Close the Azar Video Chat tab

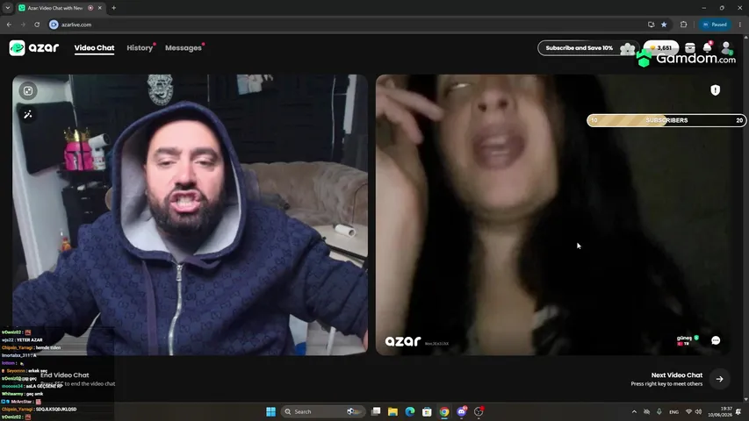pyautogui.click(x=100, y=8)
